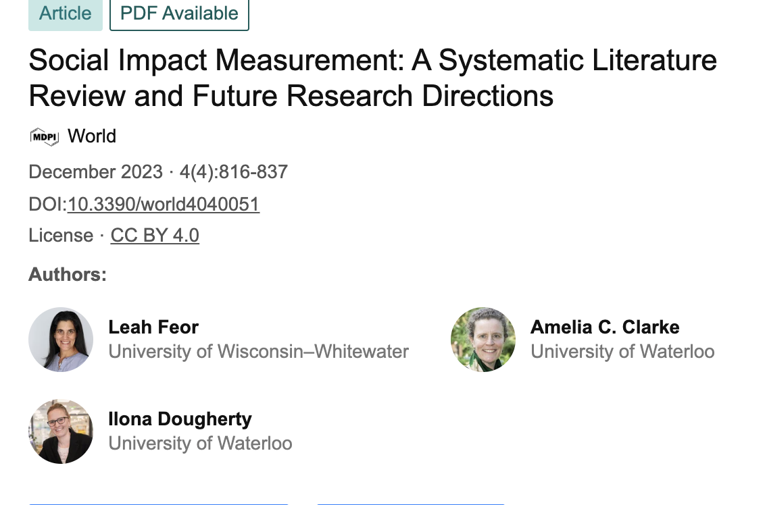
Task: Open Amelia C. Clarke's profile photo
Action: tap(483, 340)
